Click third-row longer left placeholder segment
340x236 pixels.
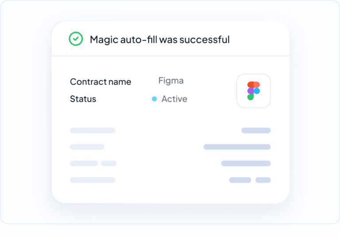tap(84, 163)
